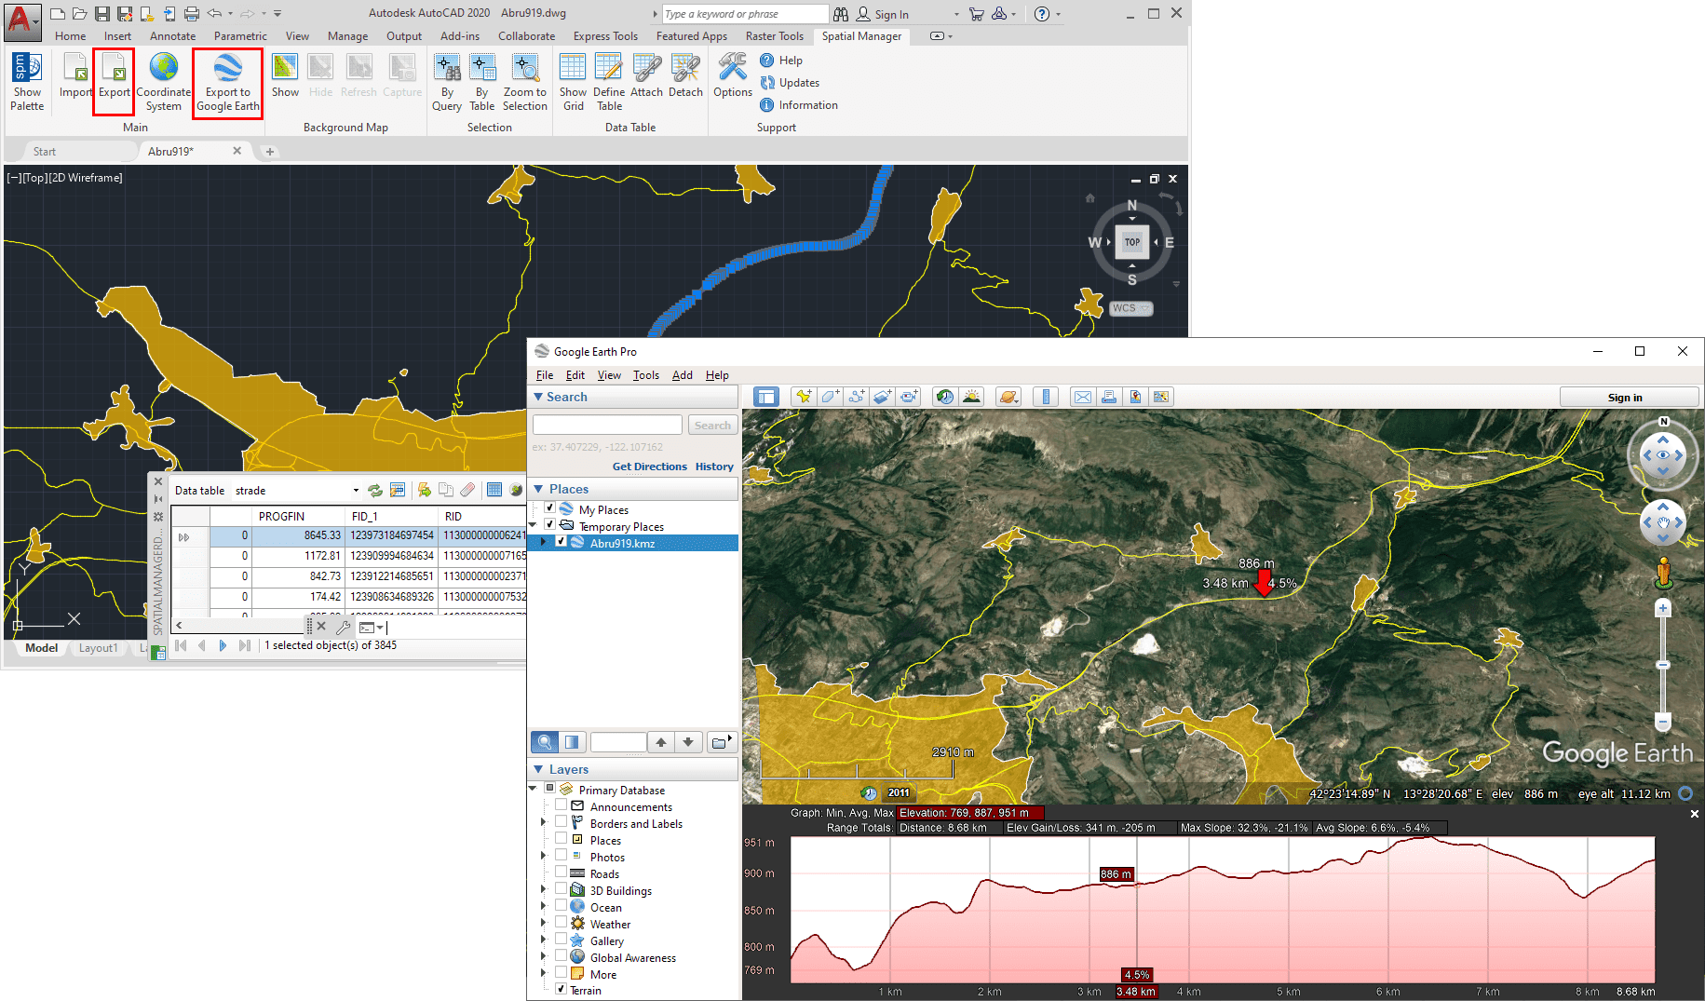Click Google Earth search input field
Screen dimensions: 1705x1001
[608, 426]
